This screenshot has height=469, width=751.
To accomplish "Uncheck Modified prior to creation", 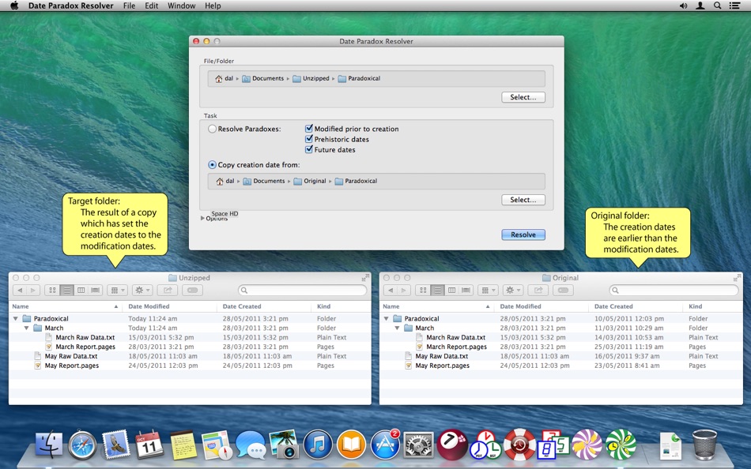I will (x=309, y=129).
